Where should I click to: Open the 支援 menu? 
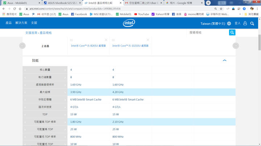tap(34, 23)
